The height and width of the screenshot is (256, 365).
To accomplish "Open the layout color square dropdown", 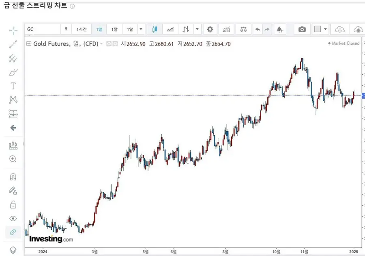I will (x=325, y=29).
